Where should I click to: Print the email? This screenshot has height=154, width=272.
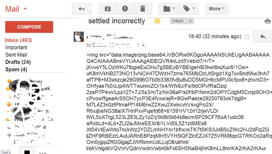pyautogui.click(x=268, y=21)
